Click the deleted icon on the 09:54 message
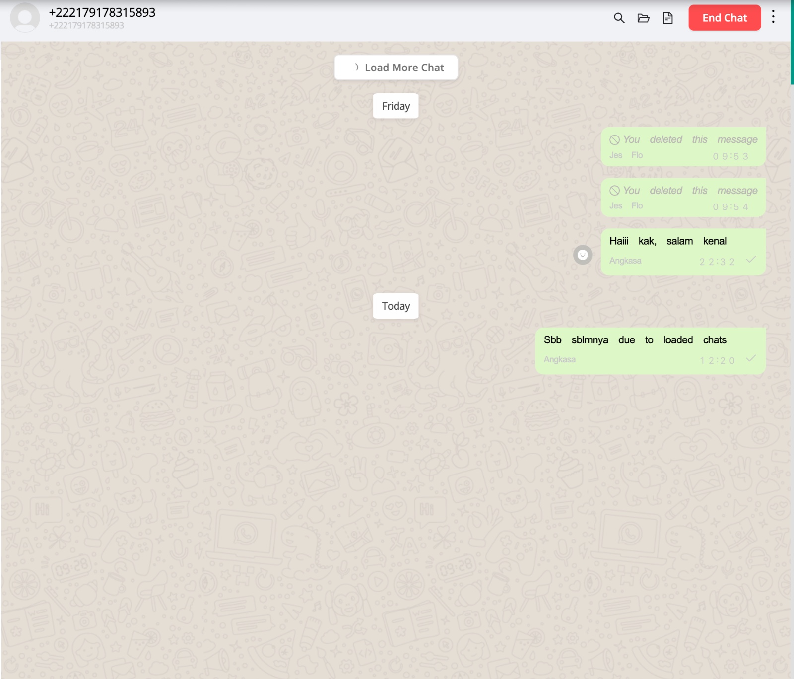 coord(614,191)
